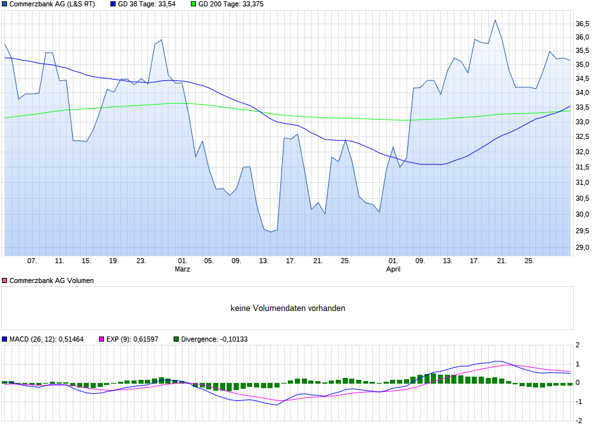The width and height of the screenshot is (600, 427).
Task: Click the 31,0 price axis label
Action: [582, 182]
